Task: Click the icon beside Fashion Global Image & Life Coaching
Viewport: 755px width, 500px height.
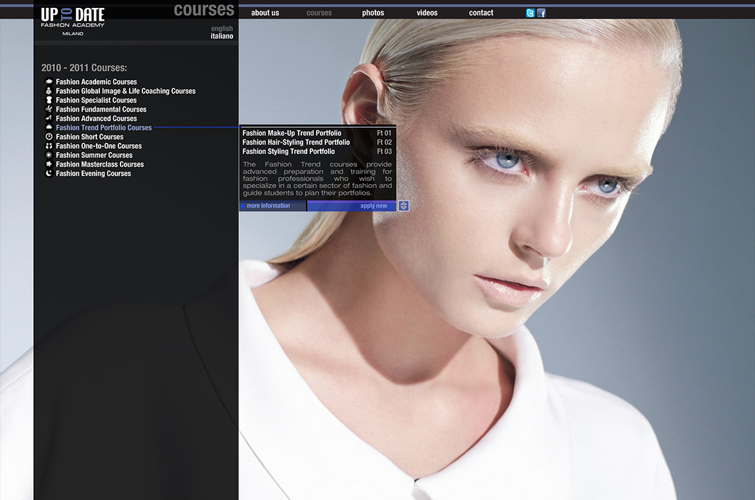Action: [x=48, y=91]
